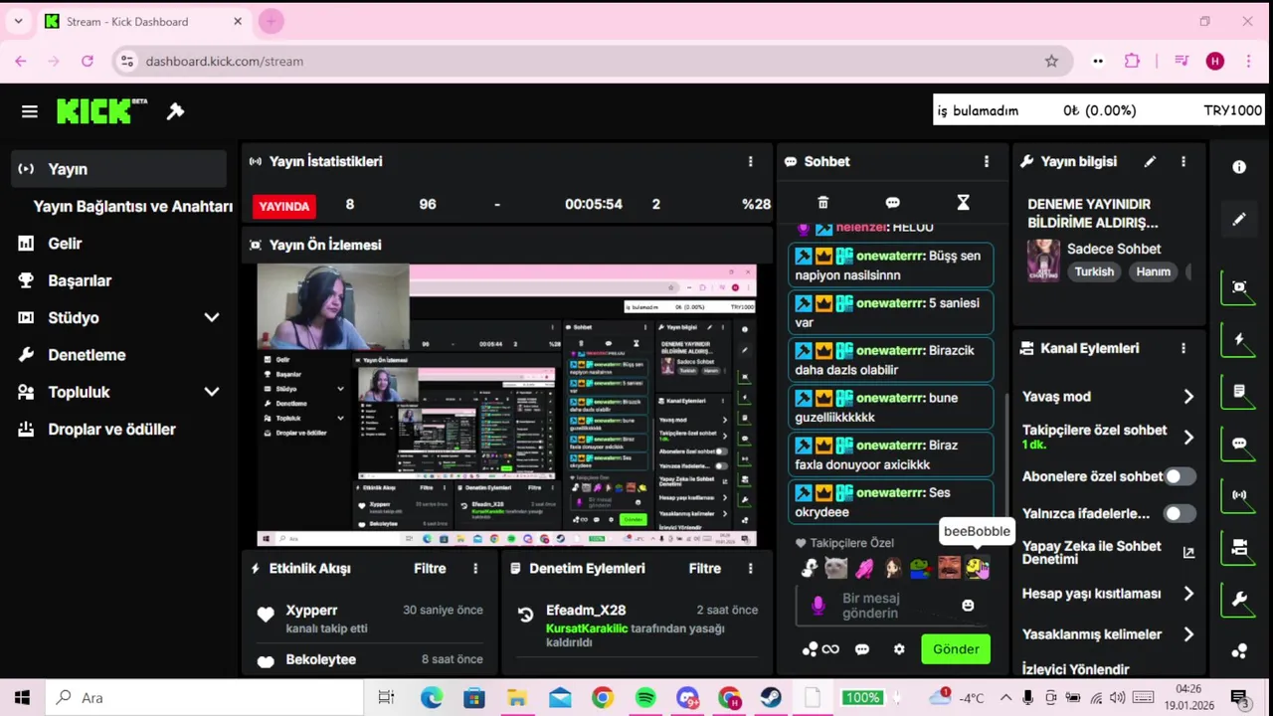
Task: Open the emoji picker in the message box
Action: pos(968,605)
